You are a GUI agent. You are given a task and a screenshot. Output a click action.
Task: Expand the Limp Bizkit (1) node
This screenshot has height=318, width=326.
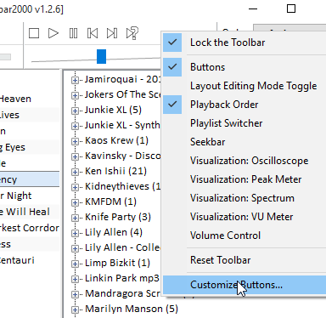pos(75,264)
